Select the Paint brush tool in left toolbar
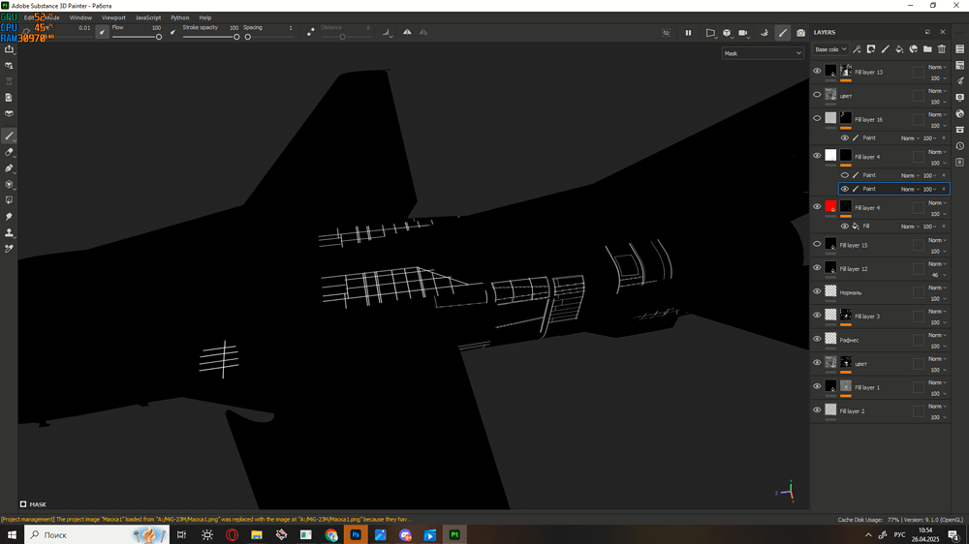Image resolution: width=969 pixels, height=544 pixels. pos(10,136)
